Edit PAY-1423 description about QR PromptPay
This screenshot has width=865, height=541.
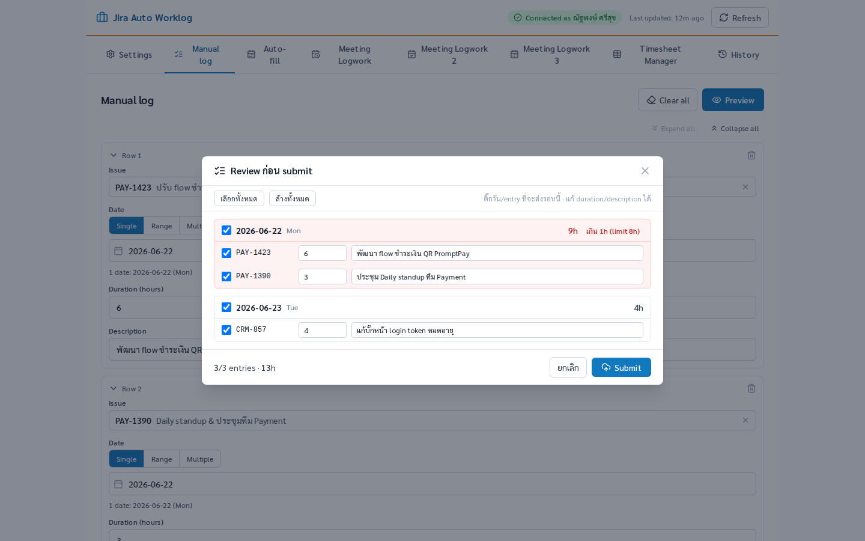497,253
